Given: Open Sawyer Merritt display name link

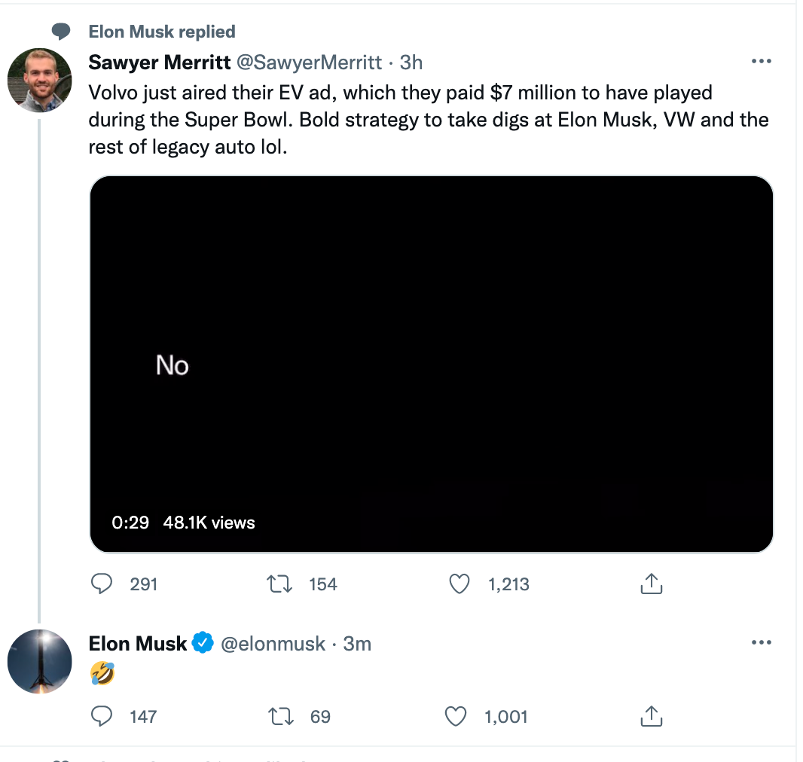Looking at the screenshot, I should [159, 62].
